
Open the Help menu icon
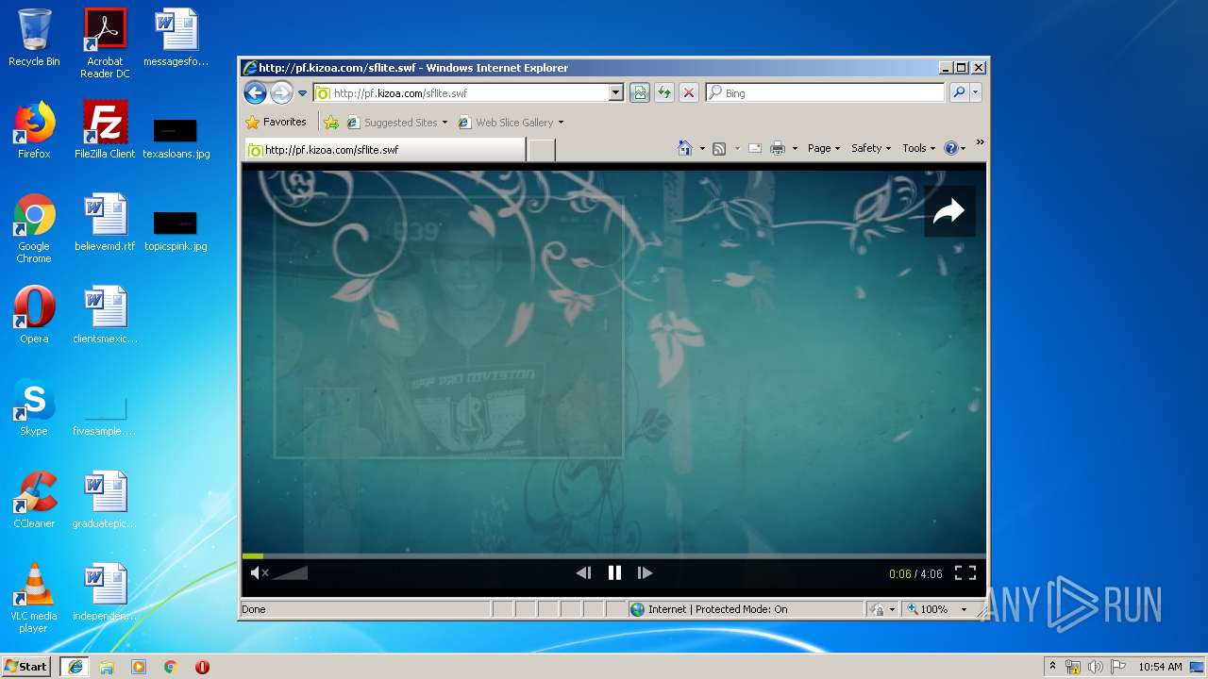point(954,148)
